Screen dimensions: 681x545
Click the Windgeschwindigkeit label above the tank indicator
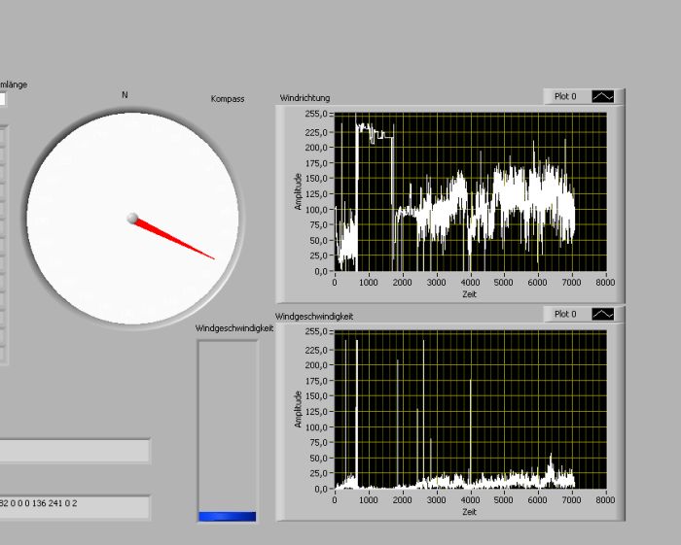coord(234,328)
